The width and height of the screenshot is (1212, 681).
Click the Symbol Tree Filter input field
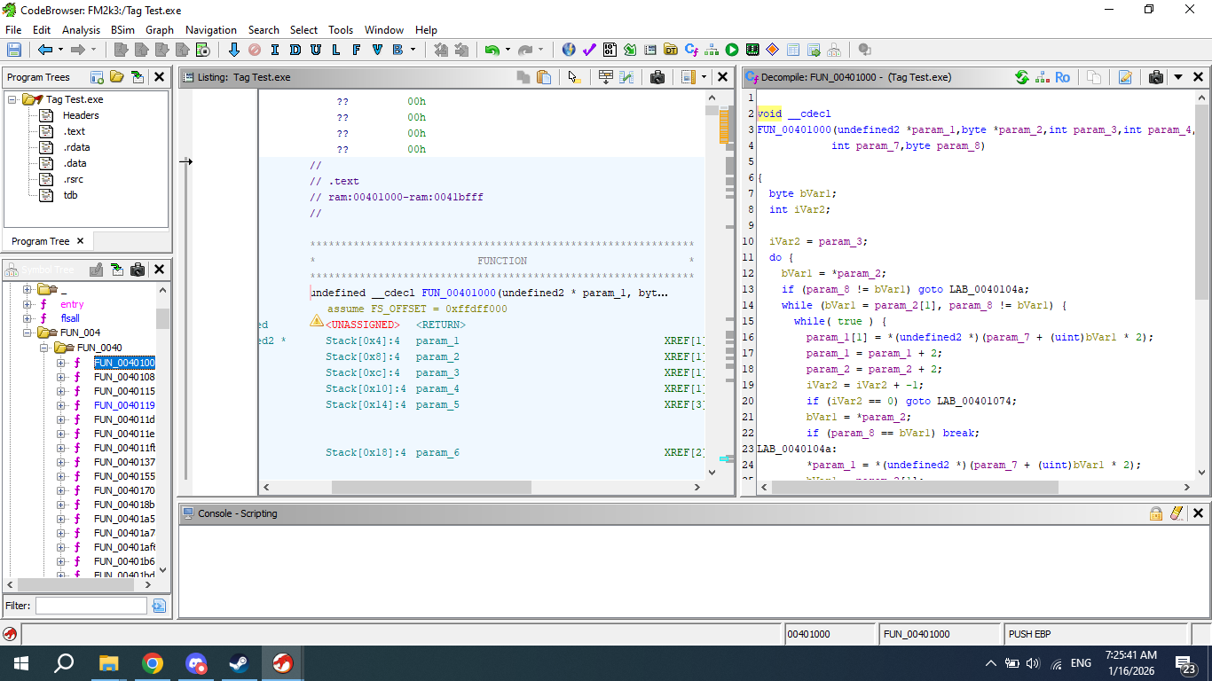[x=91, y=606]
